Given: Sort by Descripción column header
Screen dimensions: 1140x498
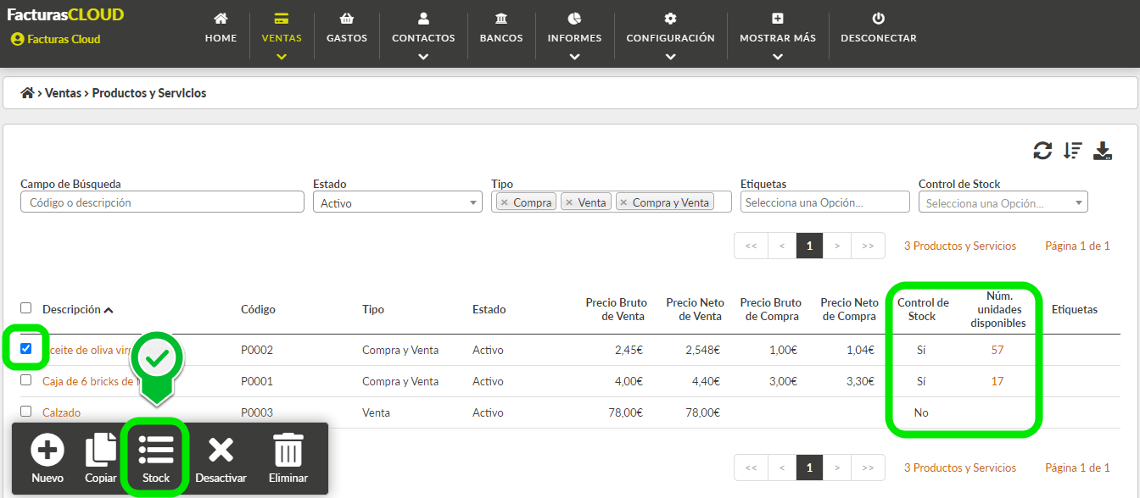Looking at the screenshot, I should 77,309.
